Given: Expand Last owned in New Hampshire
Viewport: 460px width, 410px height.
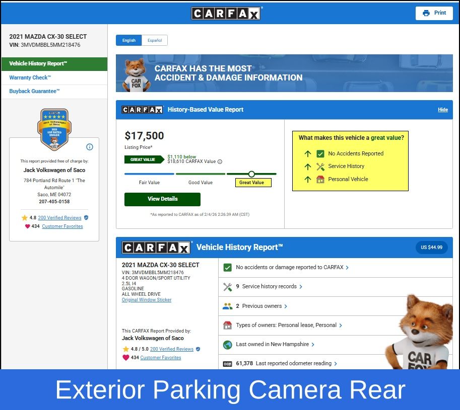Looking at the screenshot, I should [275, 345].
